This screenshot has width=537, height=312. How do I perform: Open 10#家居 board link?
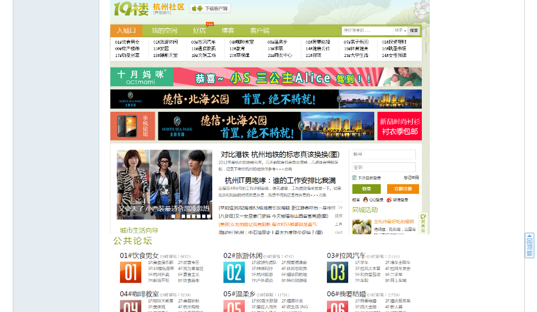click(161, 48)
